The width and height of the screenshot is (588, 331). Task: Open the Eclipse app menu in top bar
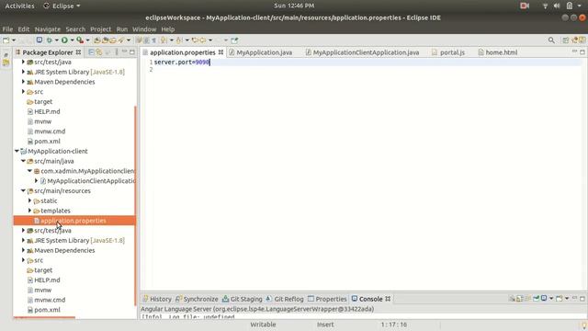pos(62,6)
